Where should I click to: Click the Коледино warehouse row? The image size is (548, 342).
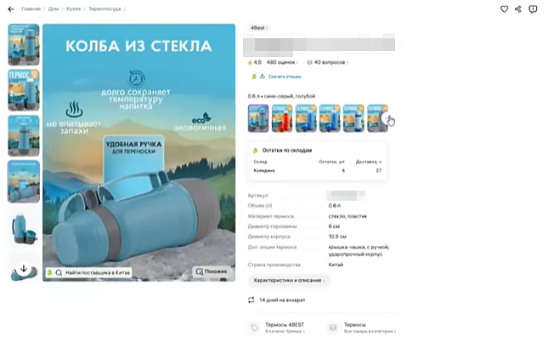click(318, 170)
